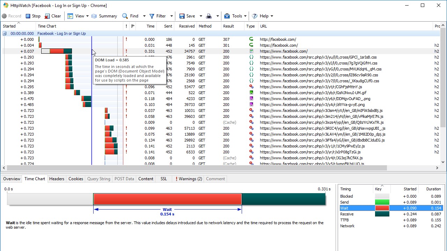Image resolution: width=447 pixels, height=251 pixels.
Task: Select the Time Chart tab
Action: coord(35,179)
